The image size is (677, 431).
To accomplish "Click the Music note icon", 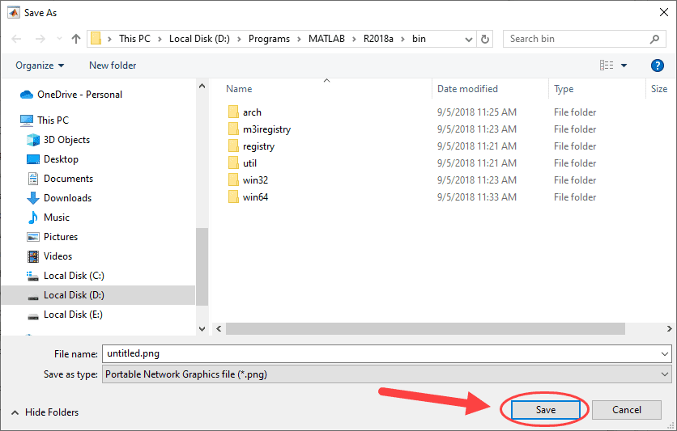I will (33, 218).
